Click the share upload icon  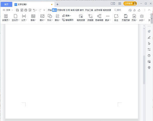coord(139,10)
